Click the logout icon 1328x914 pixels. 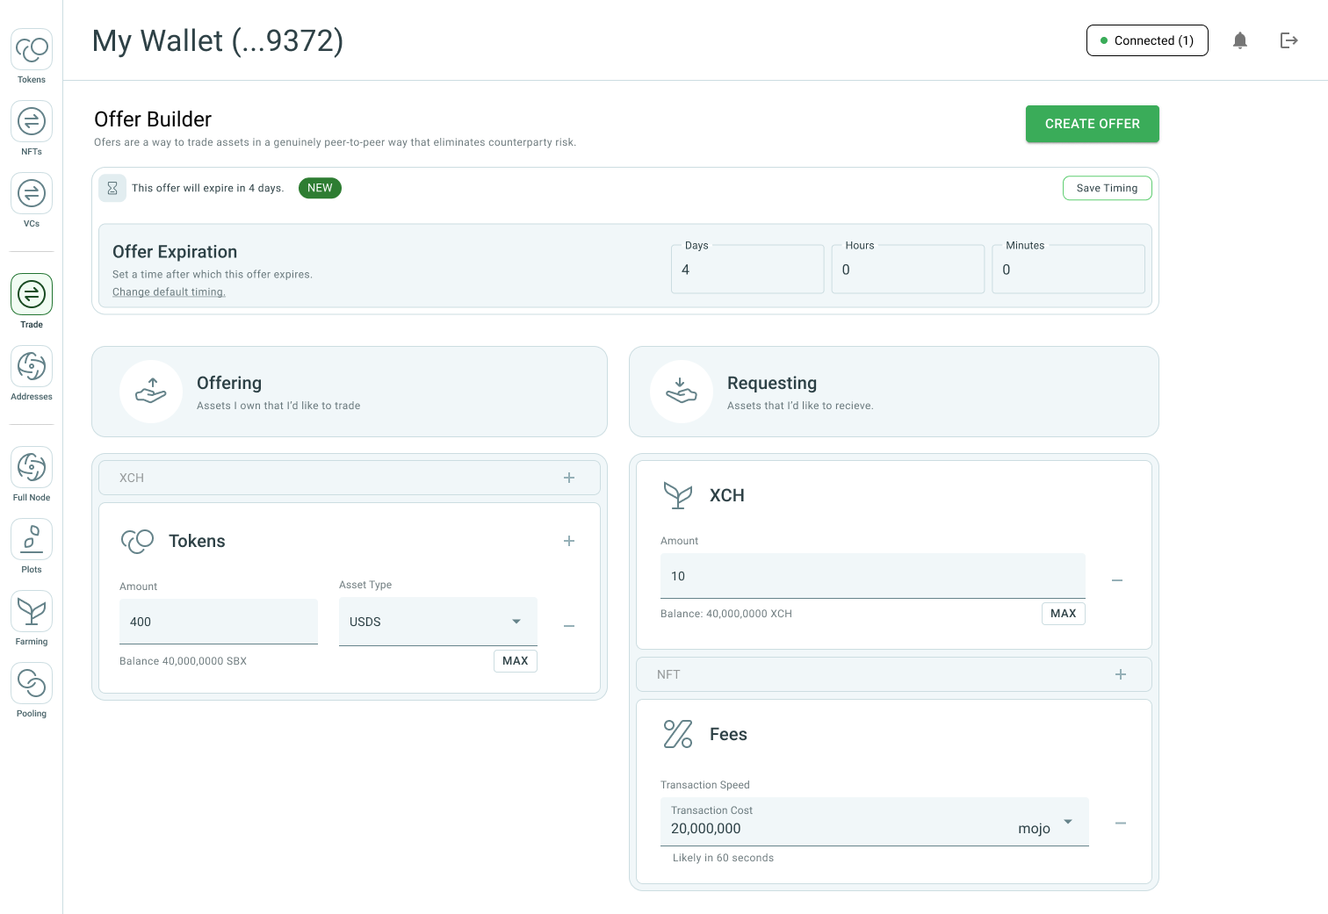(1288, 40)
